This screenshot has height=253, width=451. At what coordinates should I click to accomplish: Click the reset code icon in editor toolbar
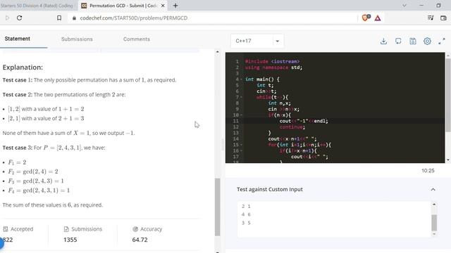point(398,41)
